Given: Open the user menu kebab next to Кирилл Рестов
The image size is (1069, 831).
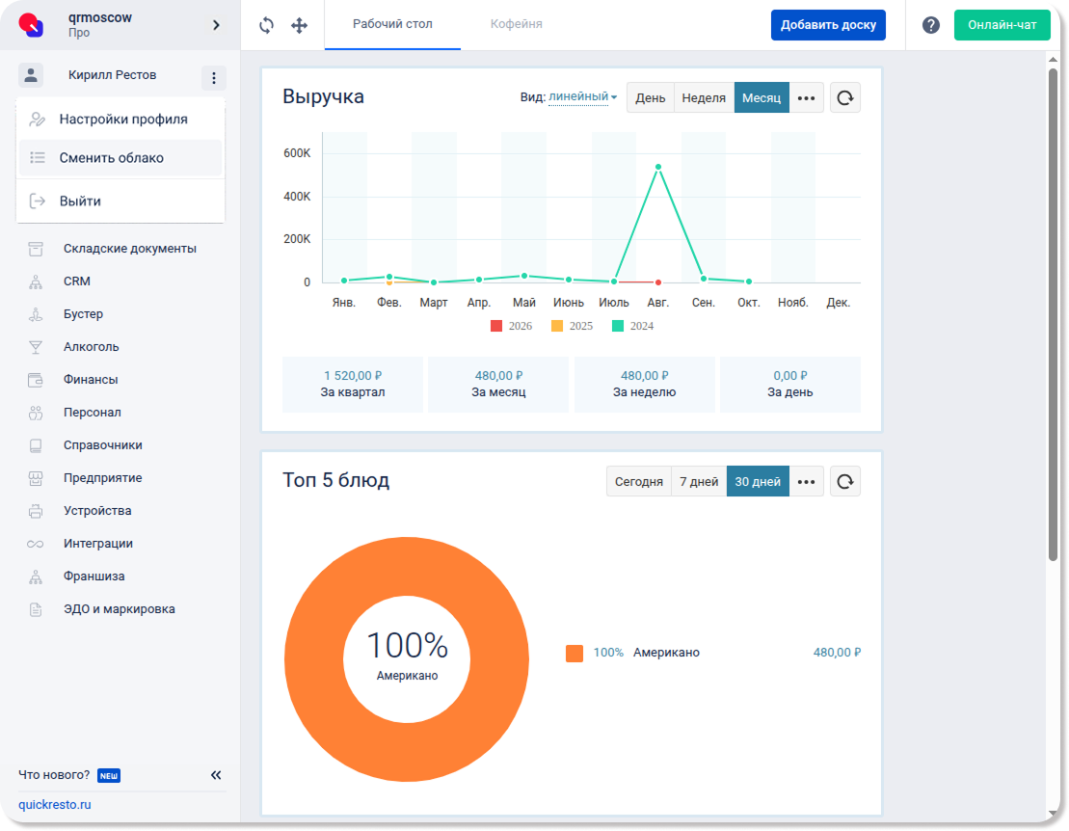Looking at the screenshot, I should (213, 78).
